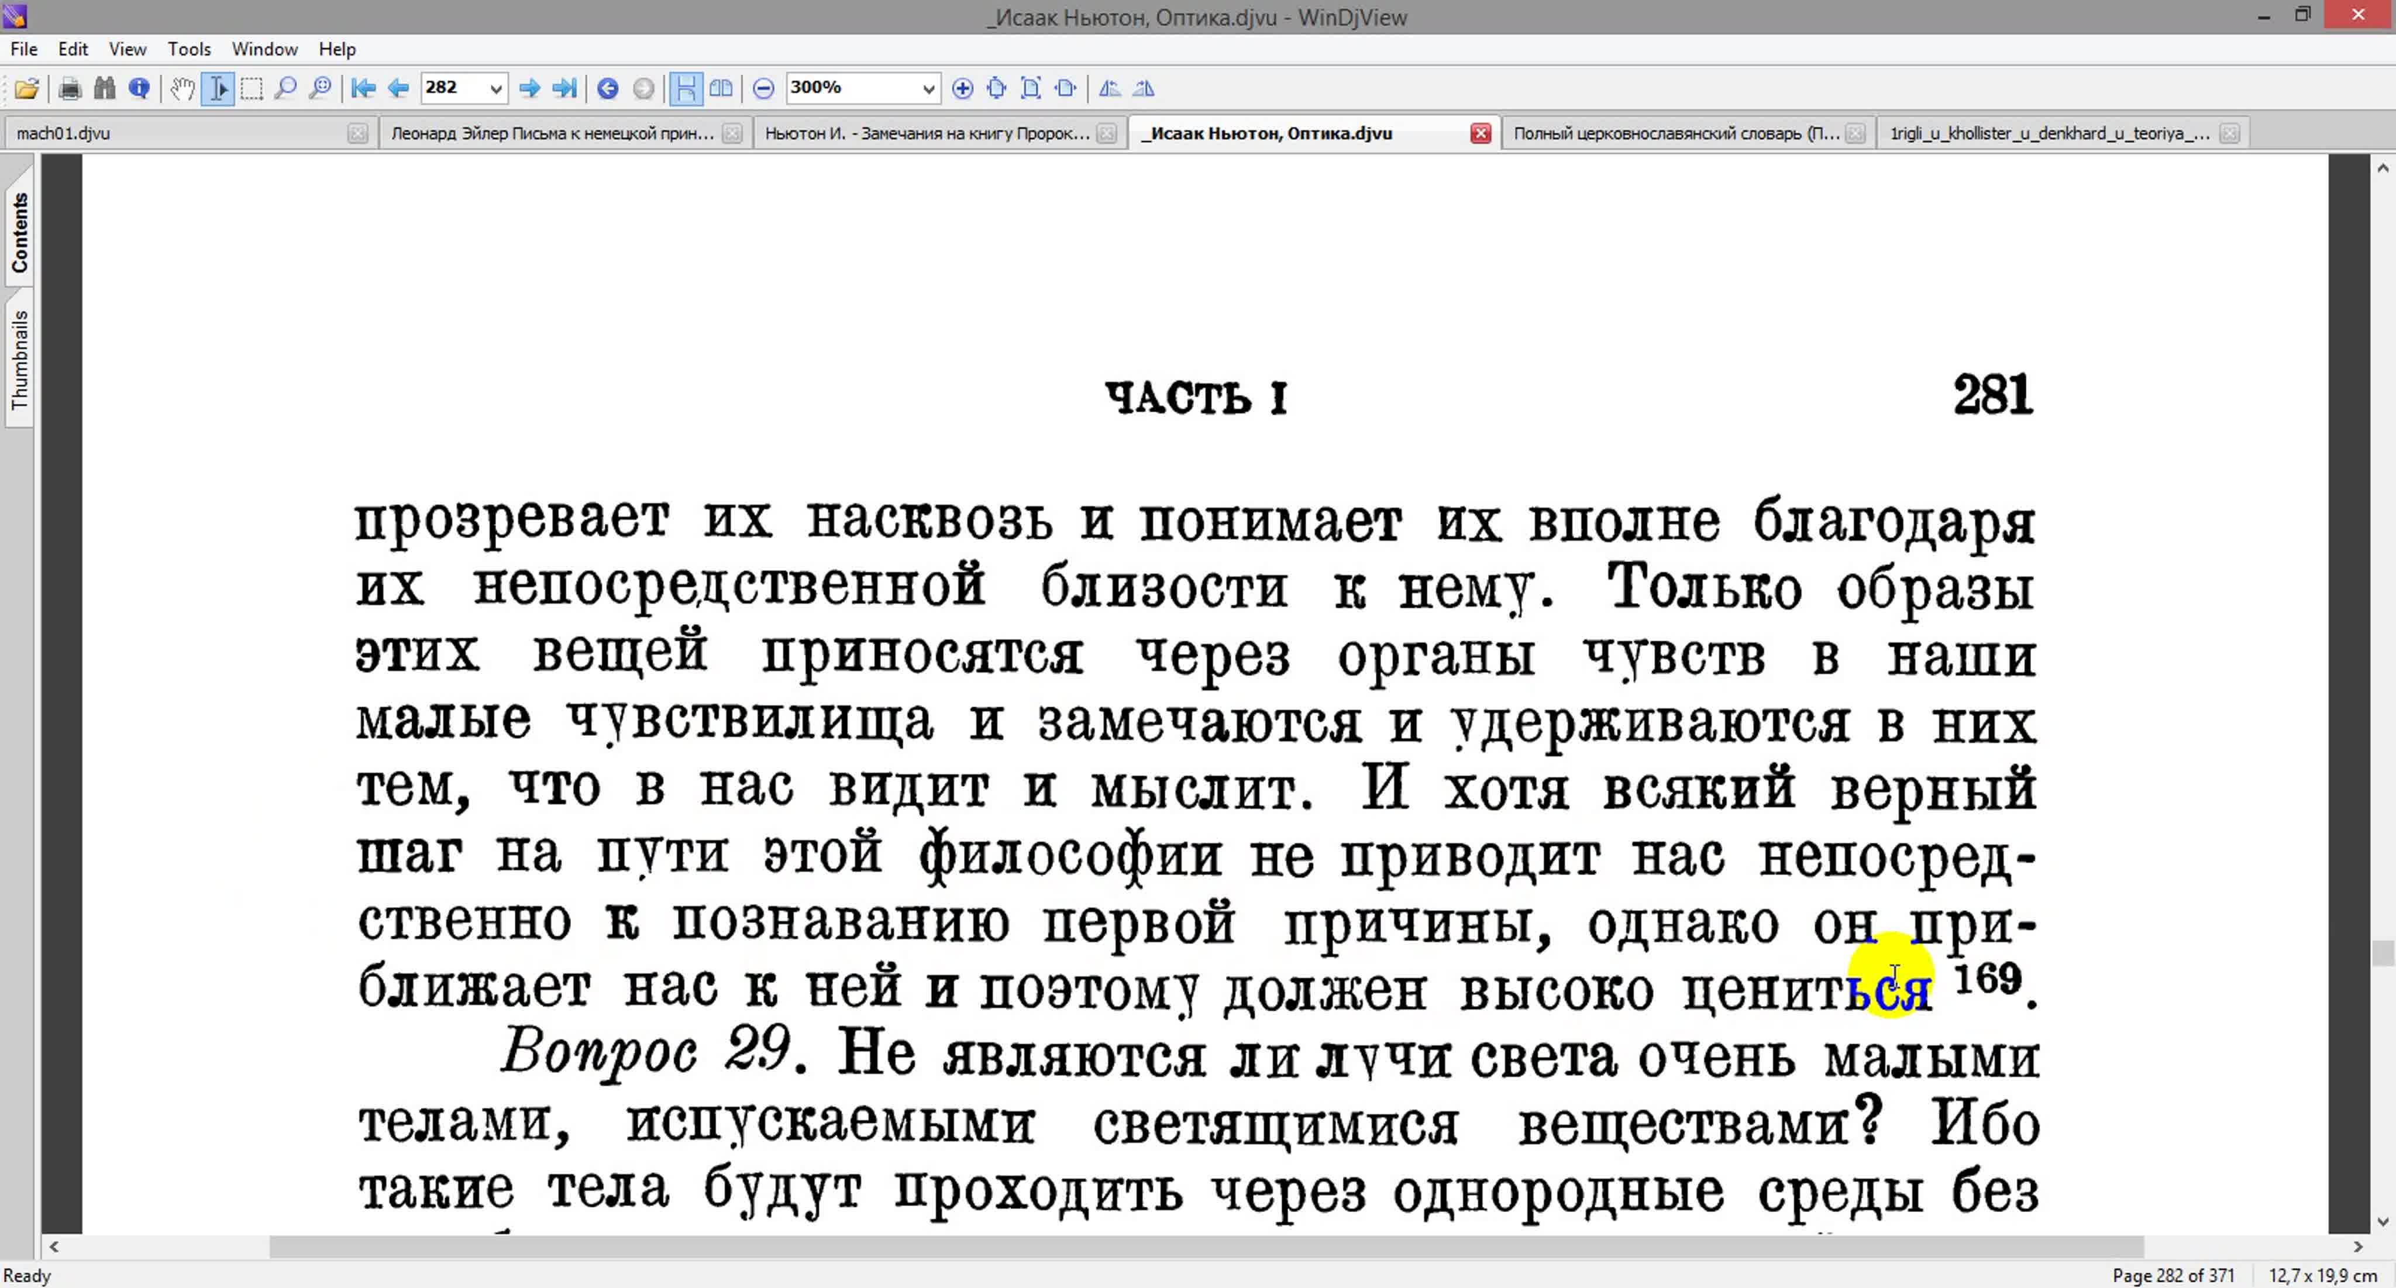Open the page number dropdown

point(496,88)
